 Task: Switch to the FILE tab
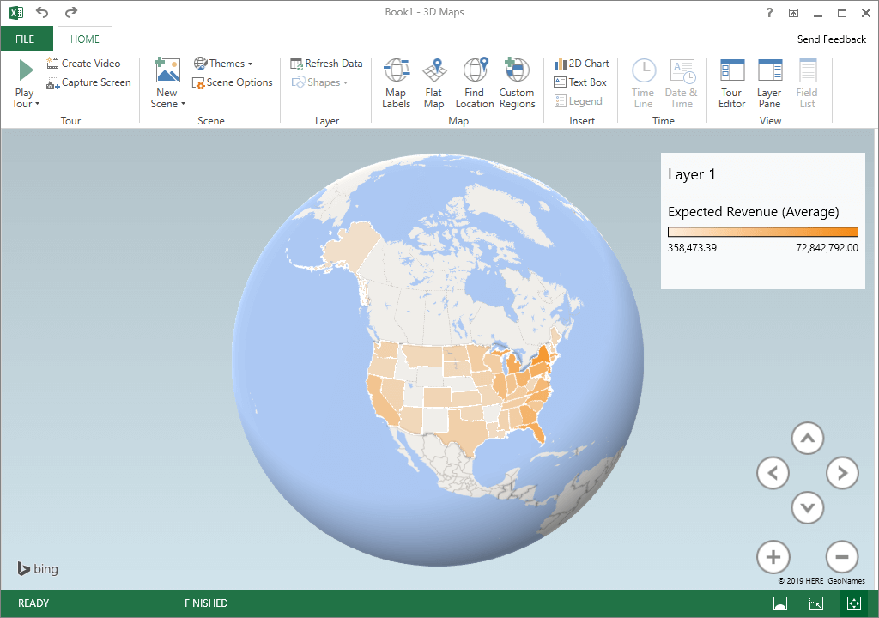pyautogui.click(x=28, y=39)
